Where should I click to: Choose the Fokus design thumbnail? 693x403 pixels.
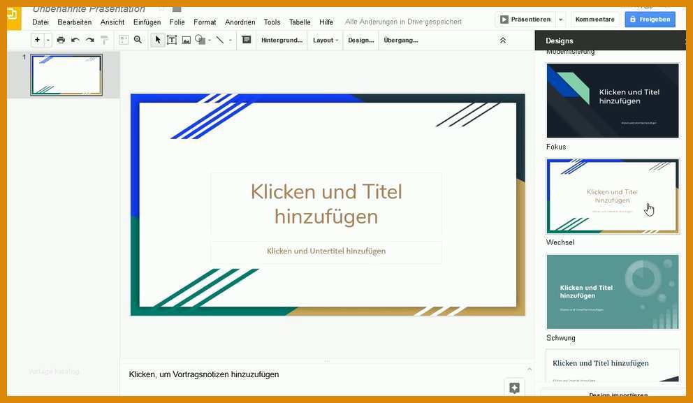click(x=613, y=101)
